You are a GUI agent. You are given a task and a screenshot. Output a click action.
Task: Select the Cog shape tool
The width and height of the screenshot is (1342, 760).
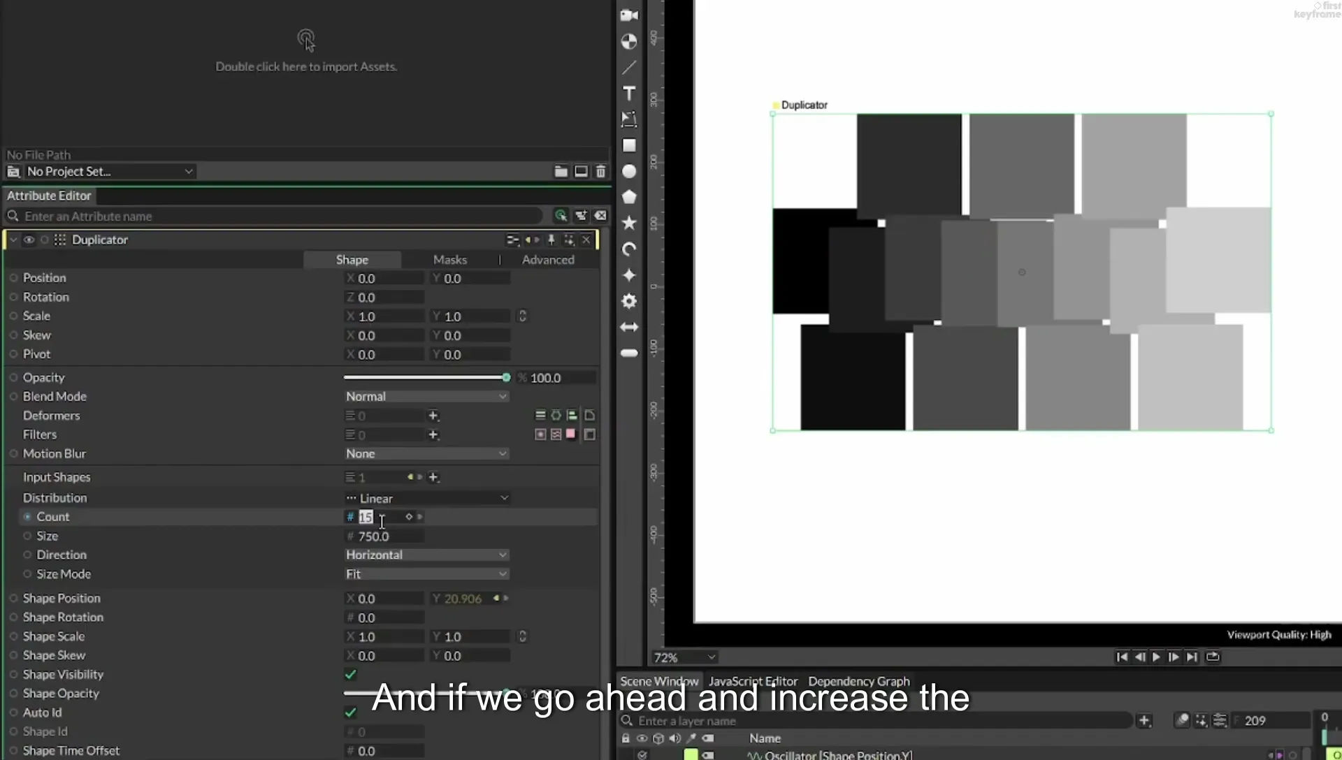pyautogui.click(x=629, y=301)
